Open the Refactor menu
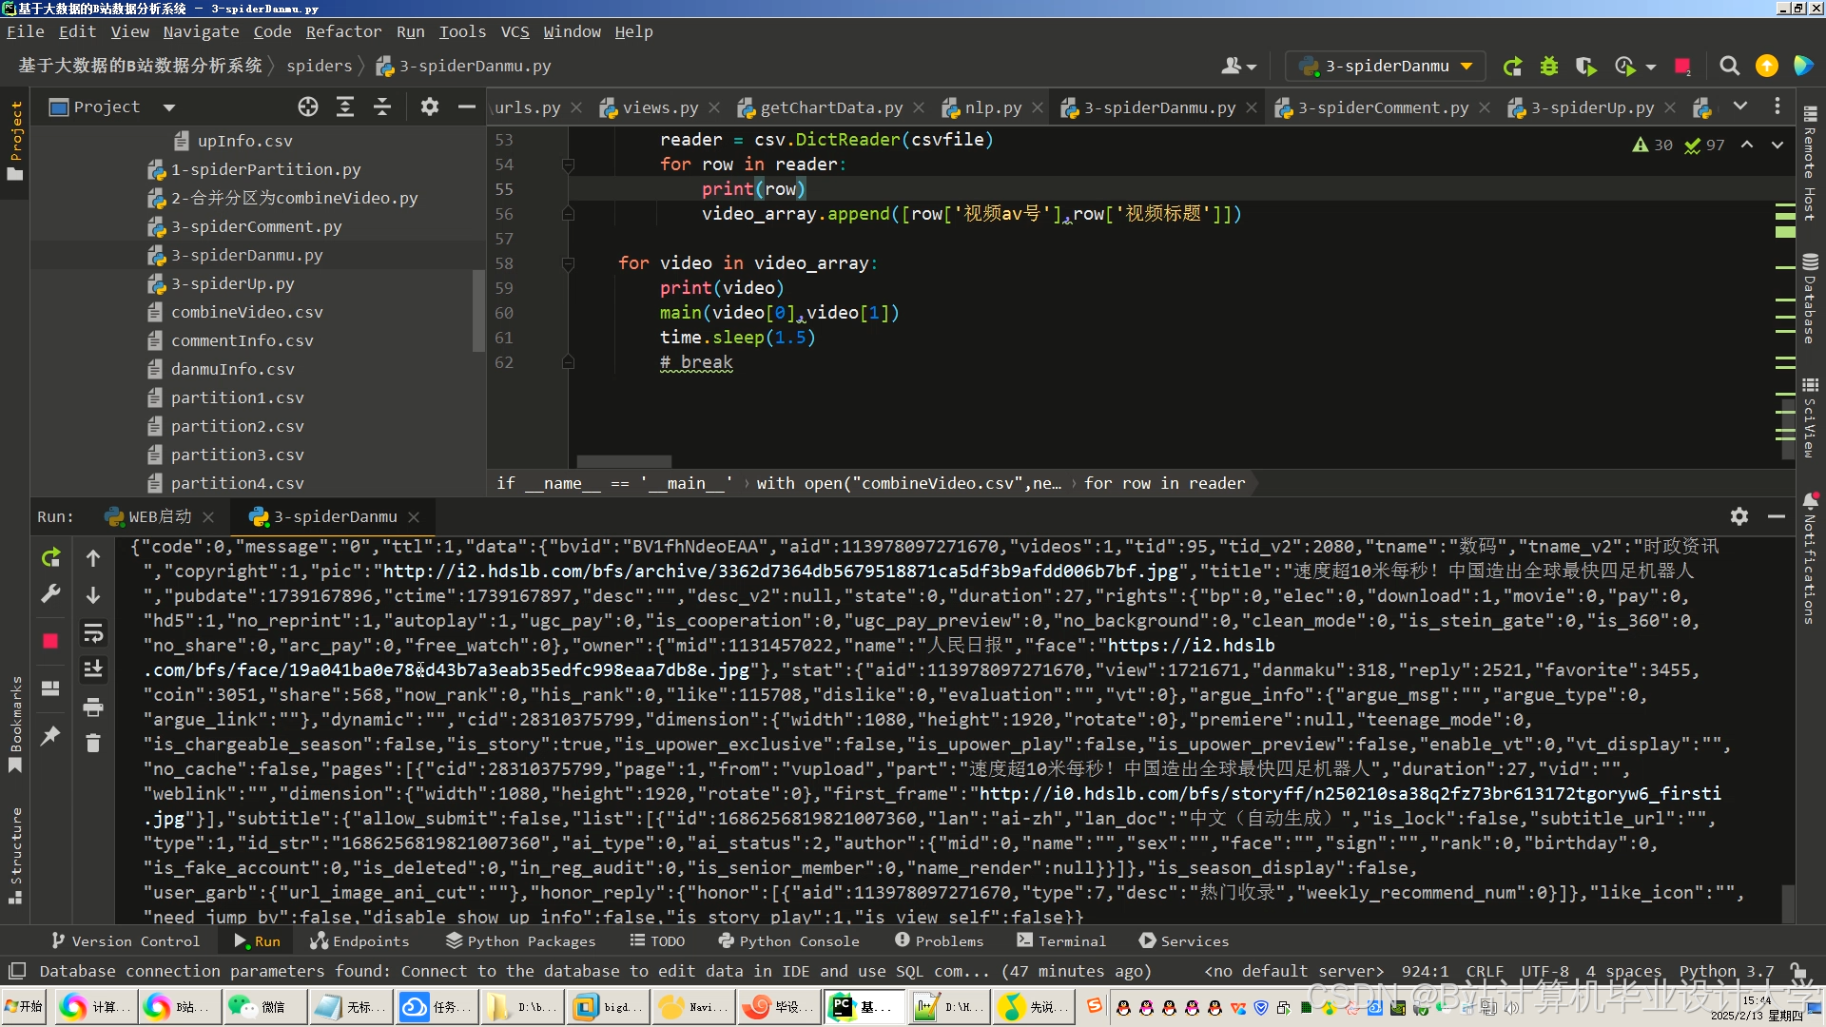1826x1027 pixels. 343,31
